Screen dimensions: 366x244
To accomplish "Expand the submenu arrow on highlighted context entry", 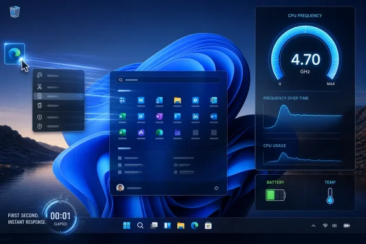I will (x=80, y=97).
